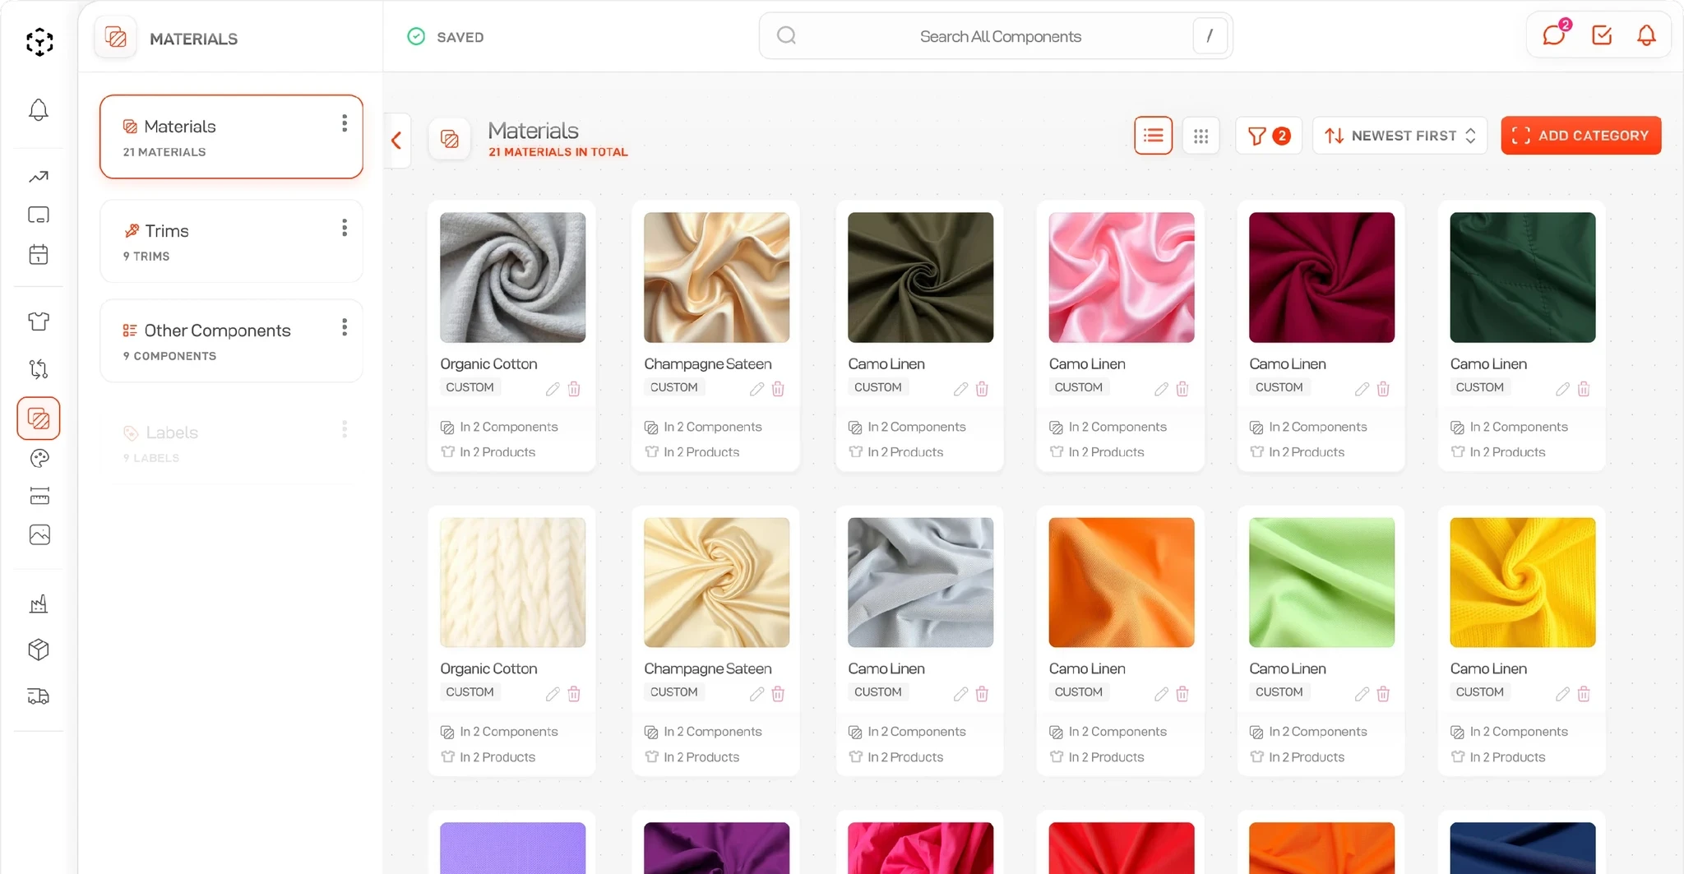
Task: Select the Labels category card
Action: pyautogui.click(x=231, y=442)
